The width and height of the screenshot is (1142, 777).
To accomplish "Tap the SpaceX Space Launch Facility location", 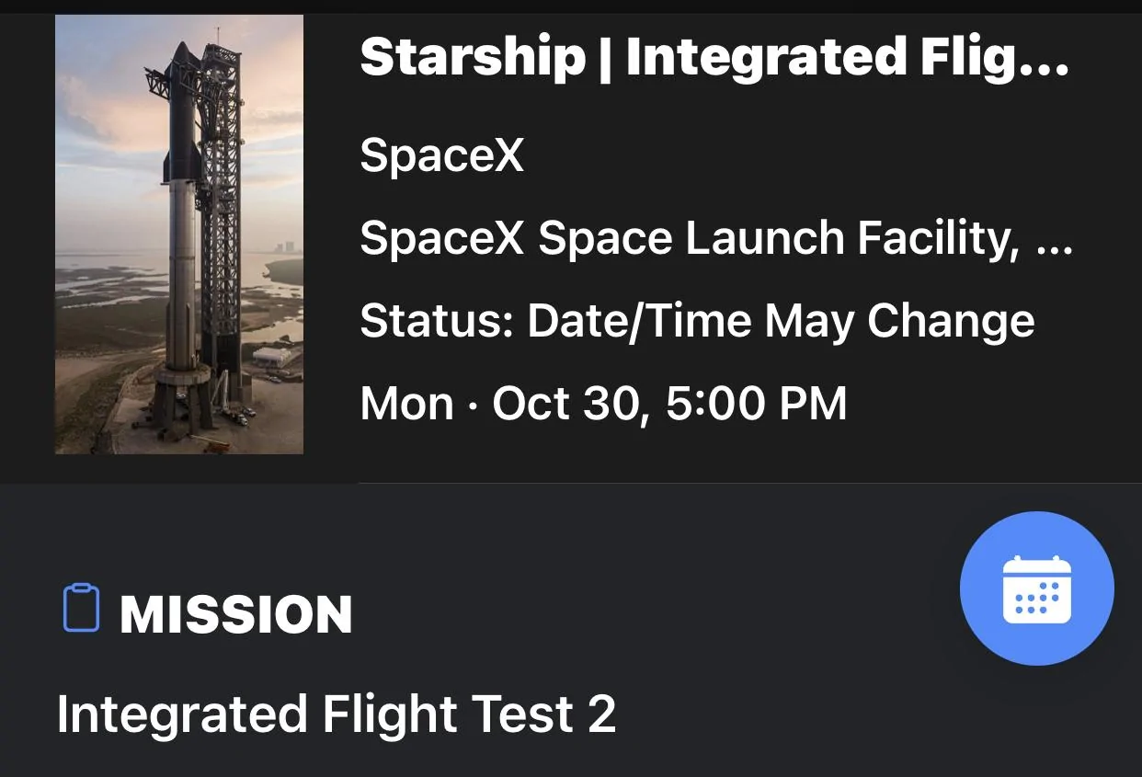I will tap(716, 239).
